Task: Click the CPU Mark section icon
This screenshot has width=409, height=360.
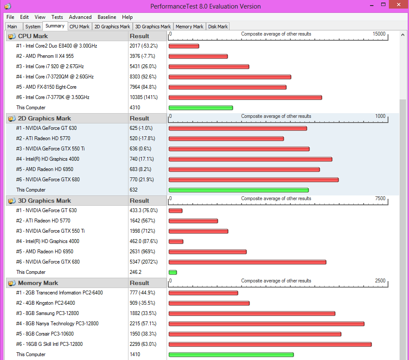Action: (12, 36)
